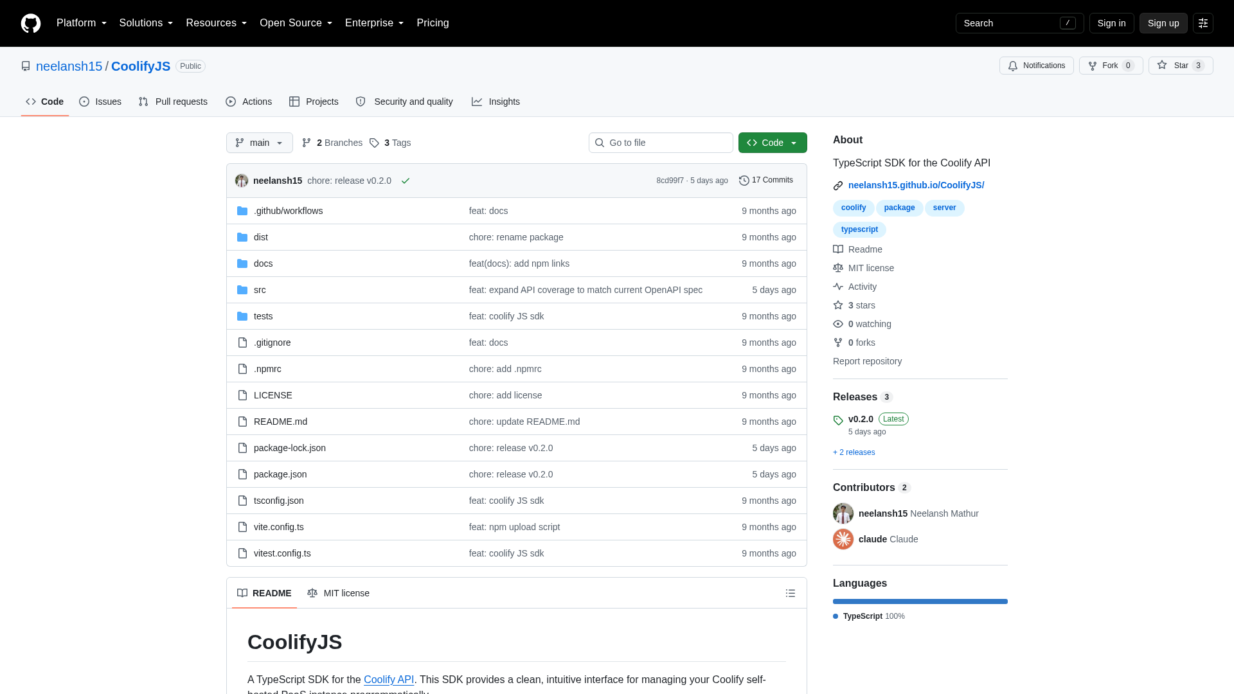Click the history clock icon by 17 Commits
Screen dimensions: 1234x694
(744, 181)
